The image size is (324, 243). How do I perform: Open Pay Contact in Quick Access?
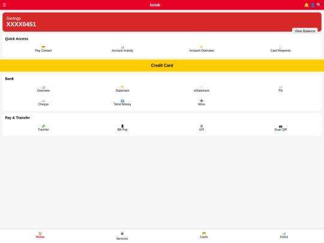tap(43, 49)
